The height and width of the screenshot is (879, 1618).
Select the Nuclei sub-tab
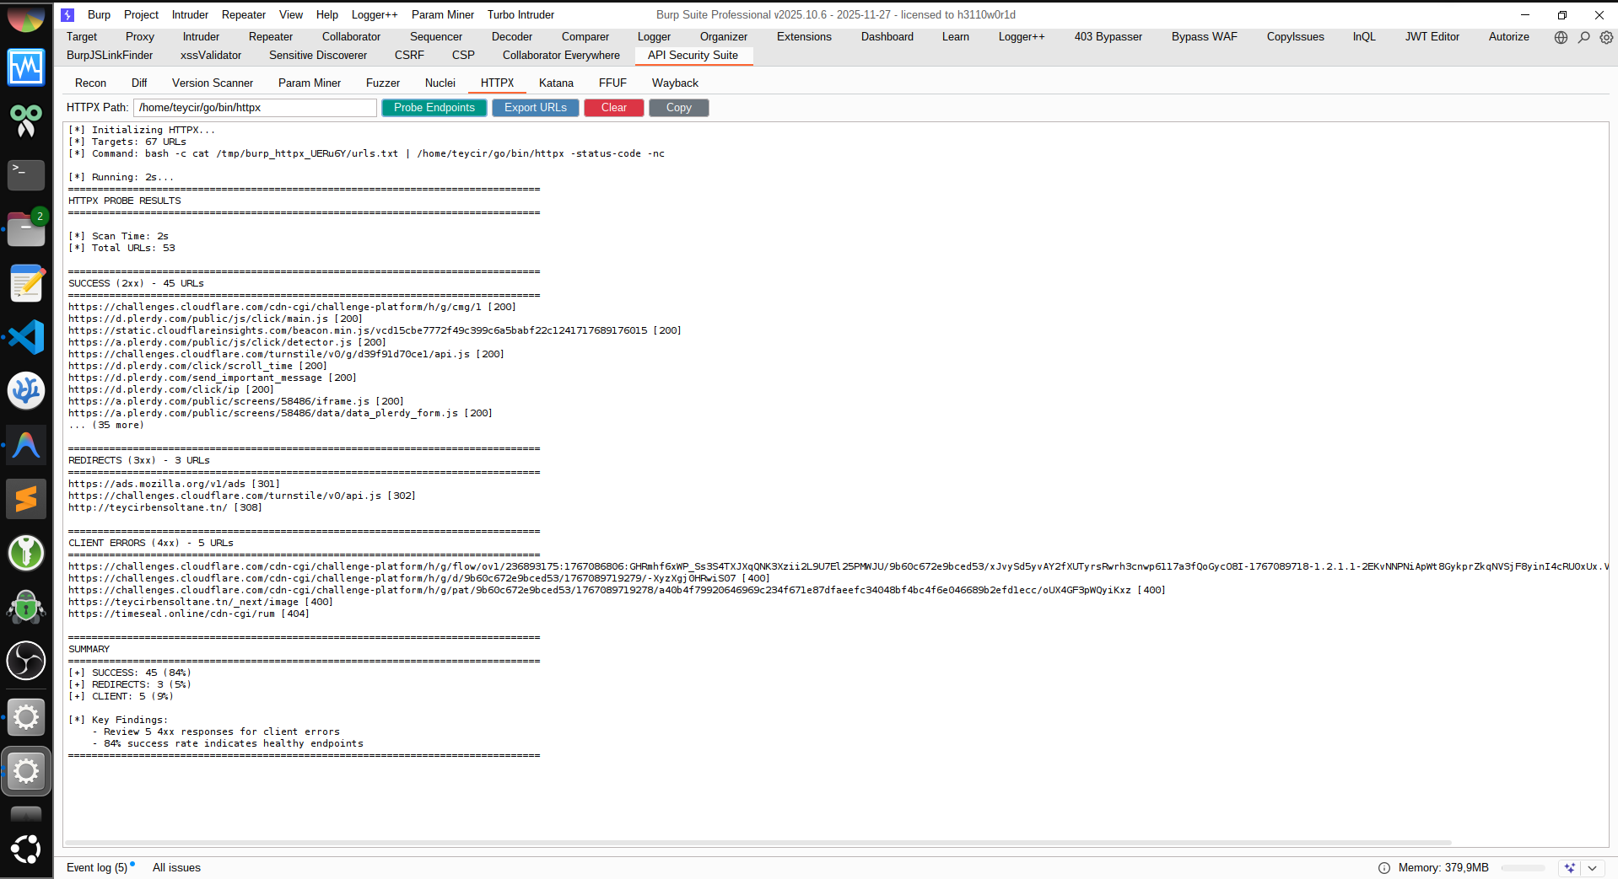440,83
